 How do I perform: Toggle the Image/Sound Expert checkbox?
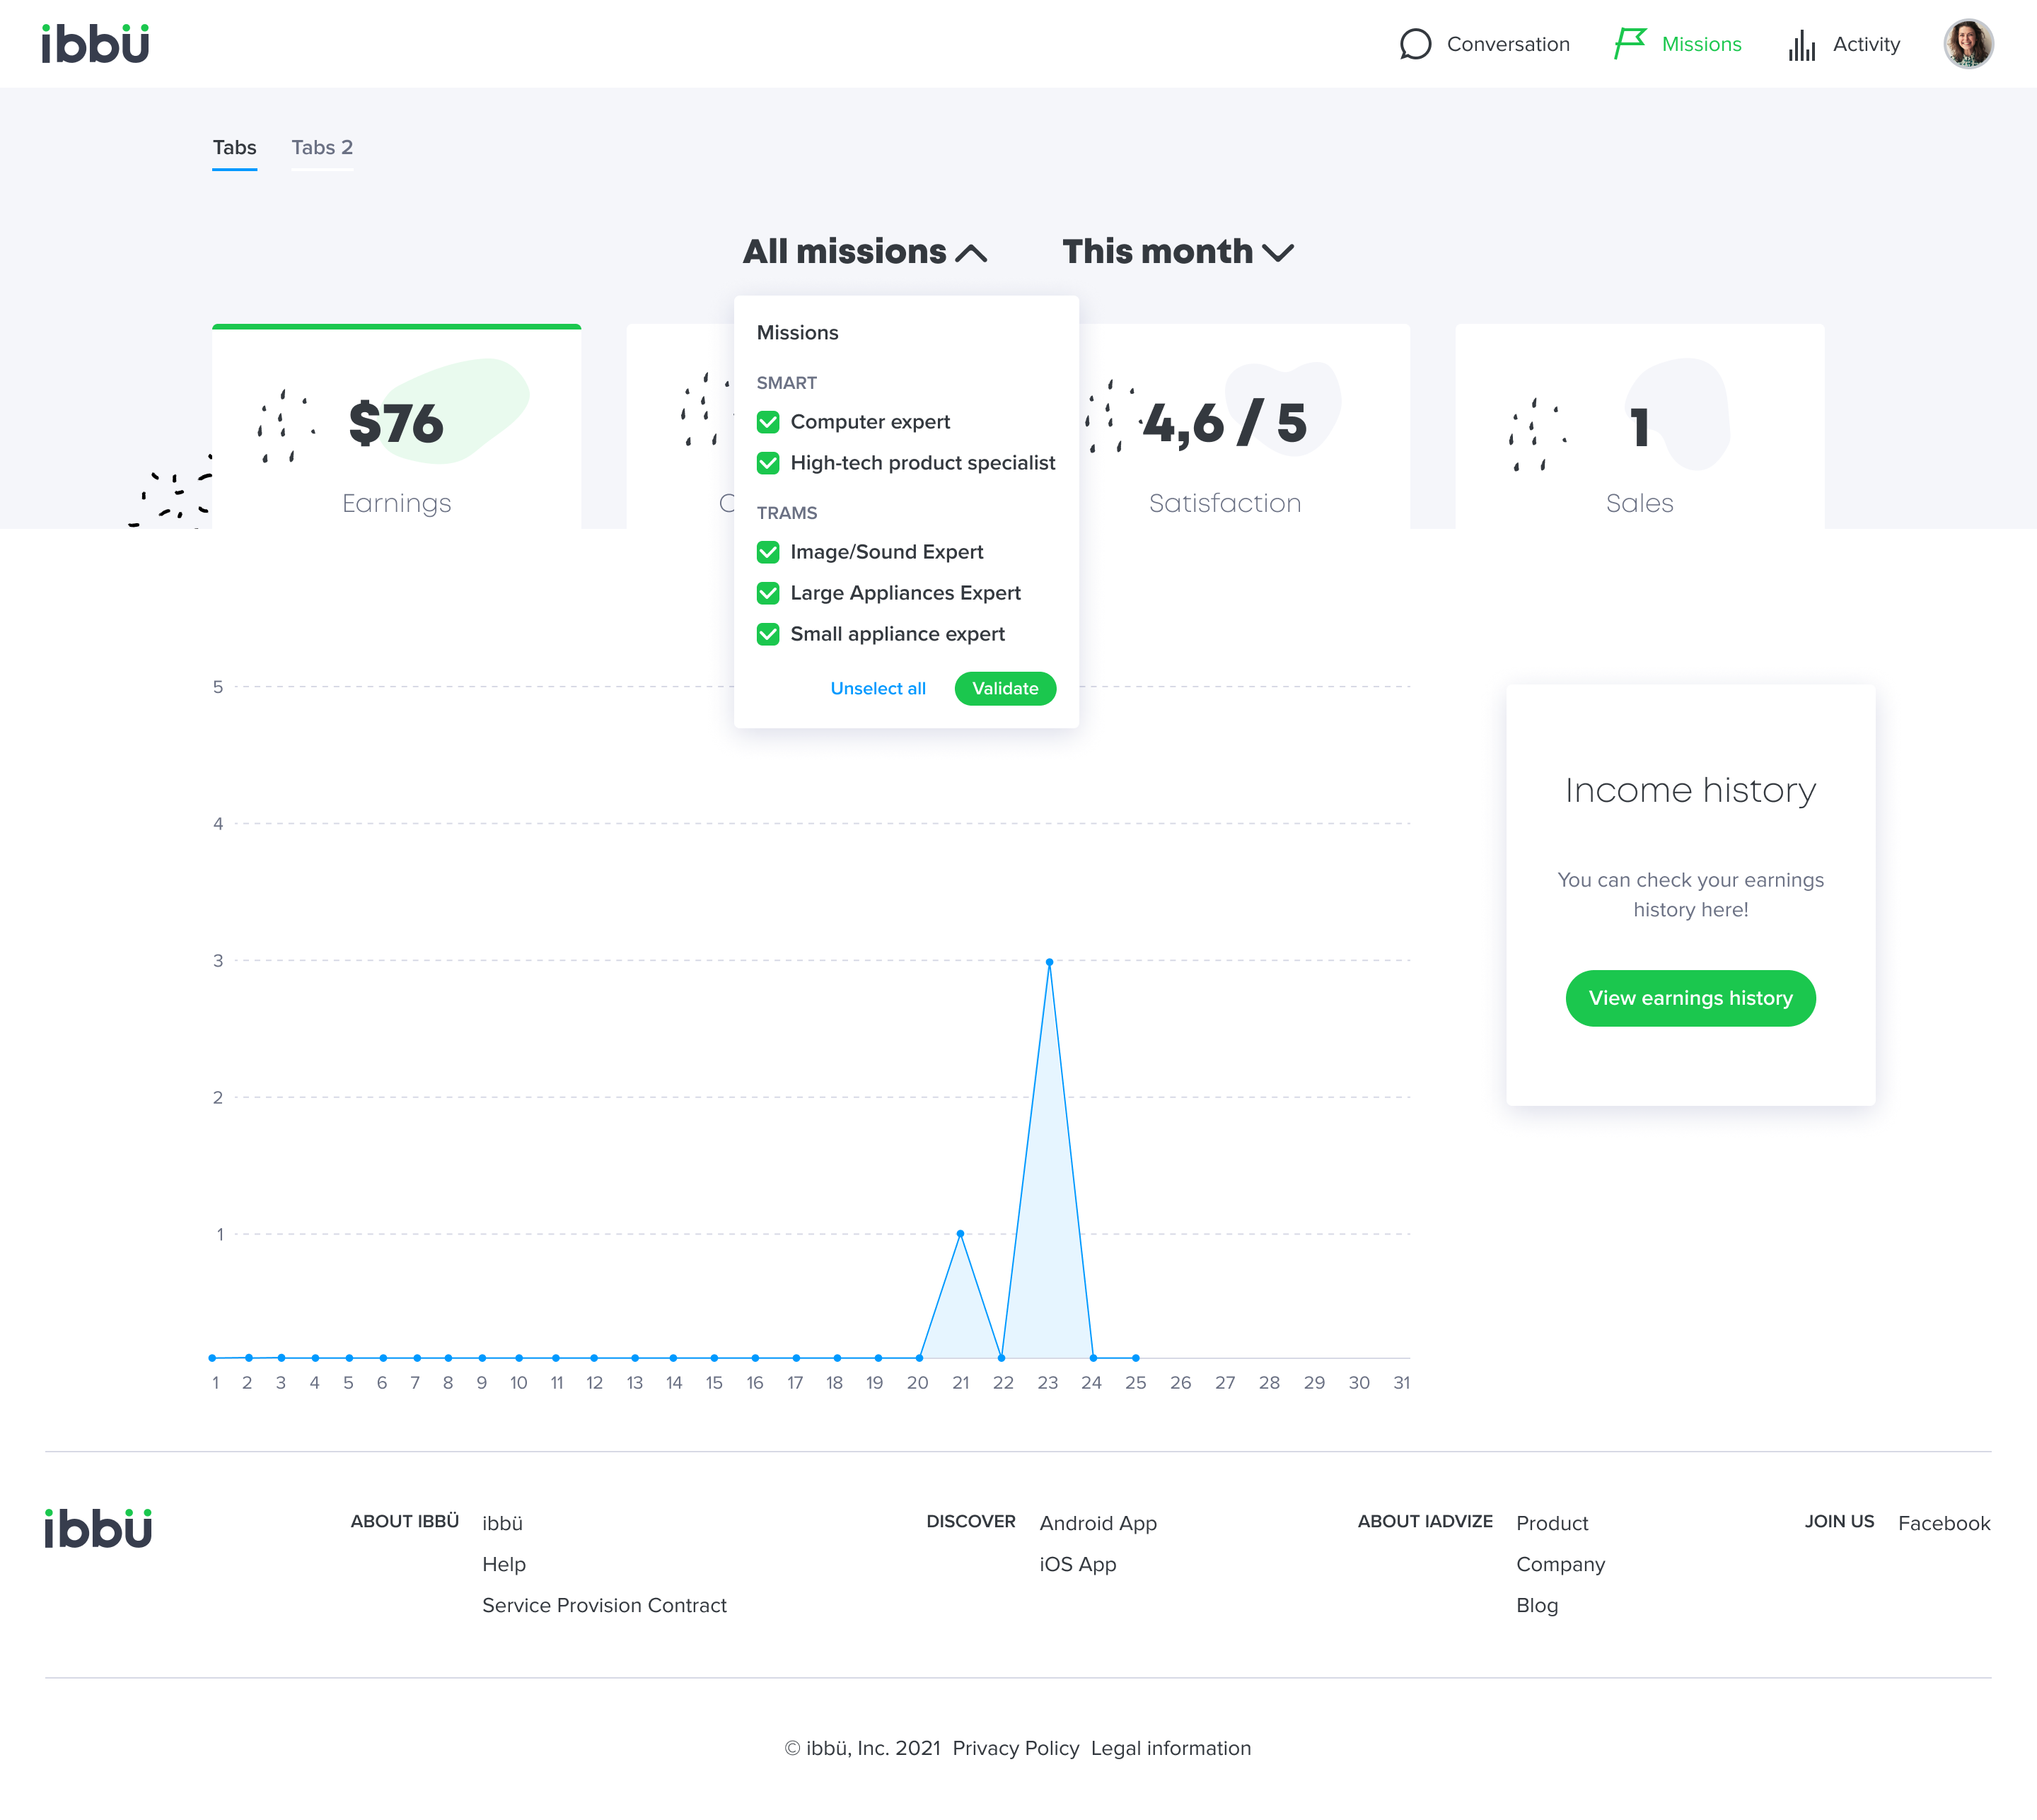click(x=768, y=552)
